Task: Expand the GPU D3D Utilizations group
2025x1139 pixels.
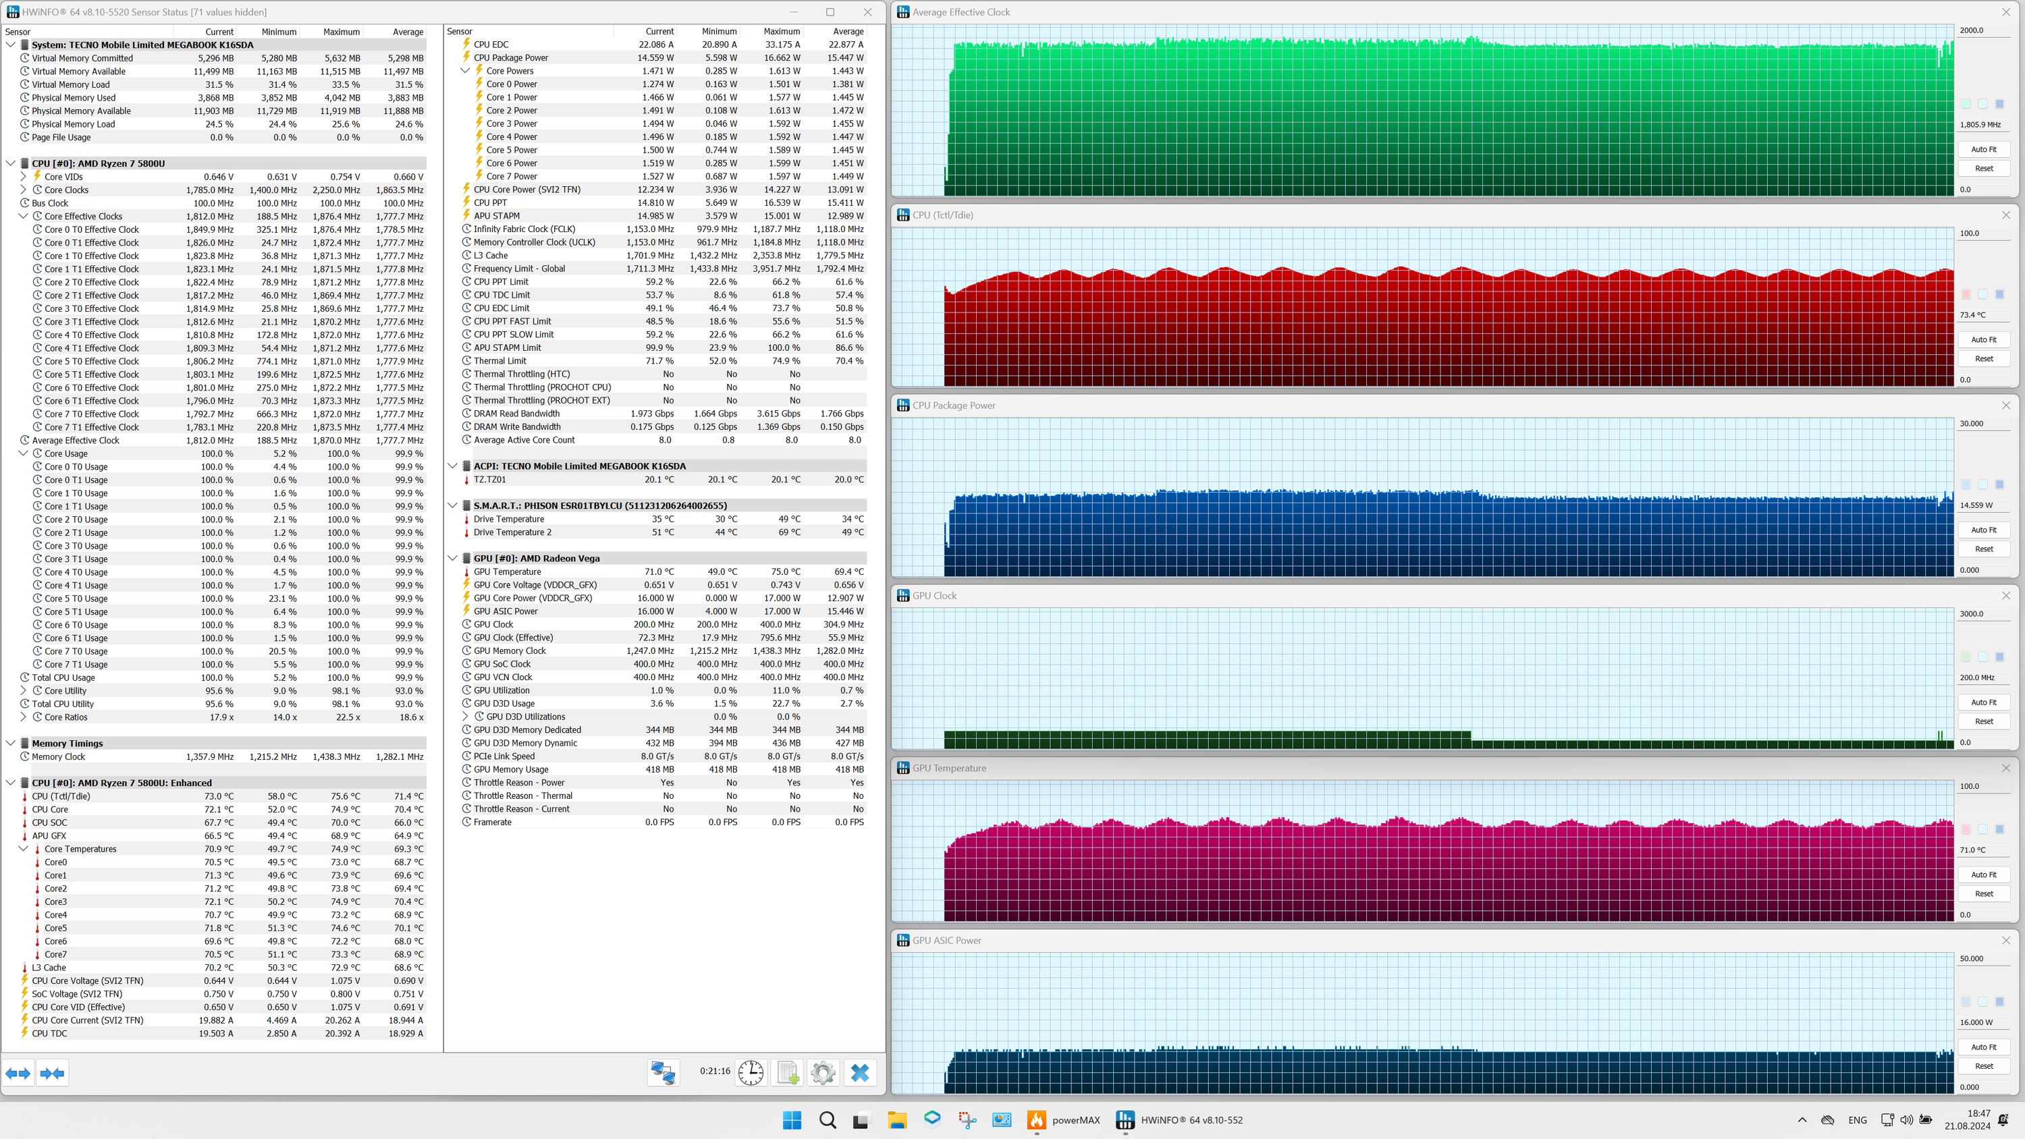Action: (465, 717)
